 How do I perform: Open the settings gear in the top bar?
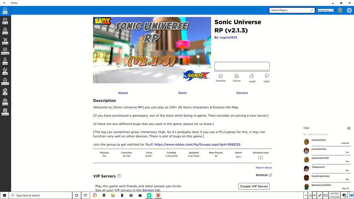tap(349, 10)
